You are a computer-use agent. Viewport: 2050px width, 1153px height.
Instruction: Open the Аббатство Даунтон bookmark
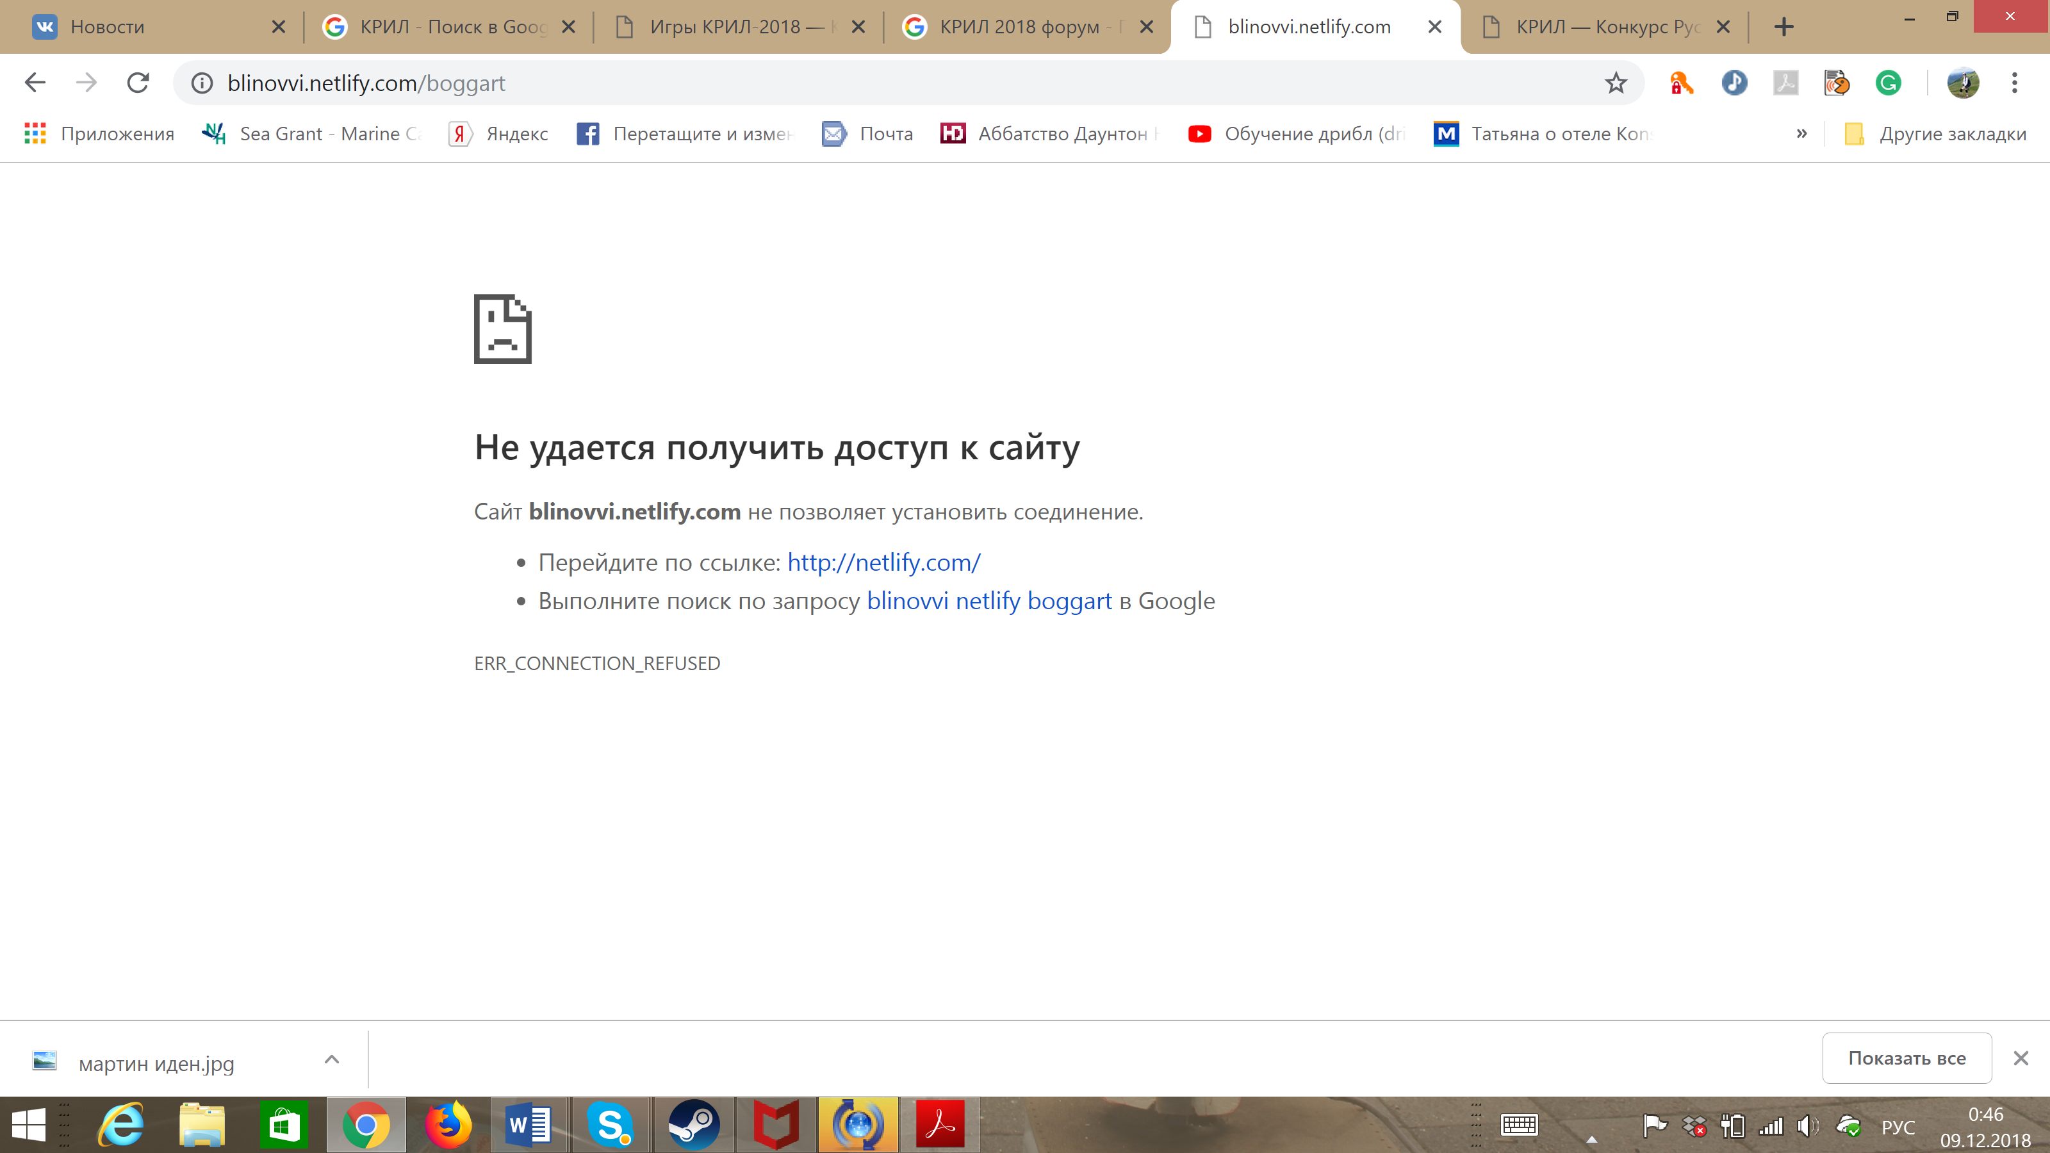tap(1050, 134)
